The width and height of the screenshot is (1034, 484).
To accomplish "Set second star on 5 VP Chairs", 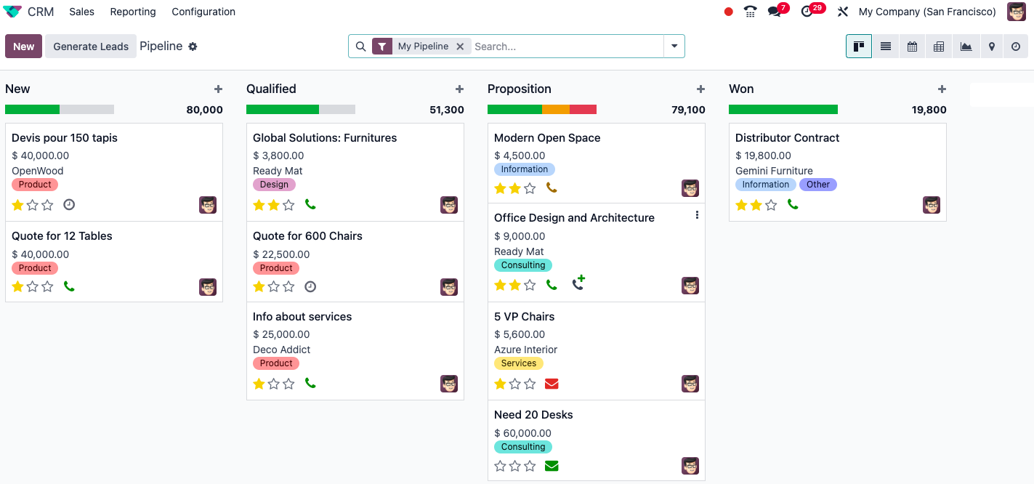I will click(515, 384).
